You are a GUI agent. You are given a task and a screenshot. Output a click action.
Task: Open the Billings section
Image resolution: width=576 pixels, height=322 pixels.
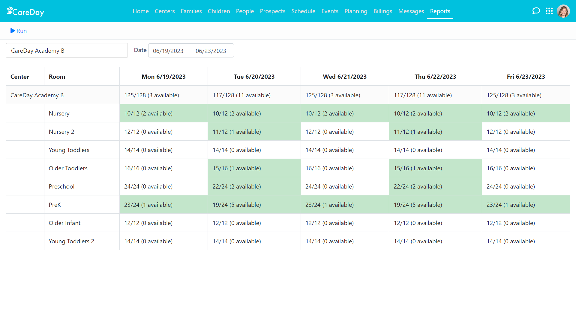[x=383, y=11]
